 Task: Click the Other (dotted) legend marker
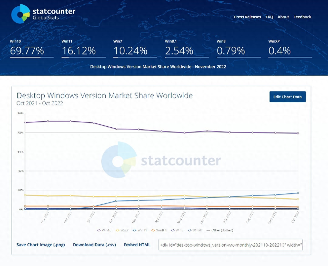coord(209,230)
